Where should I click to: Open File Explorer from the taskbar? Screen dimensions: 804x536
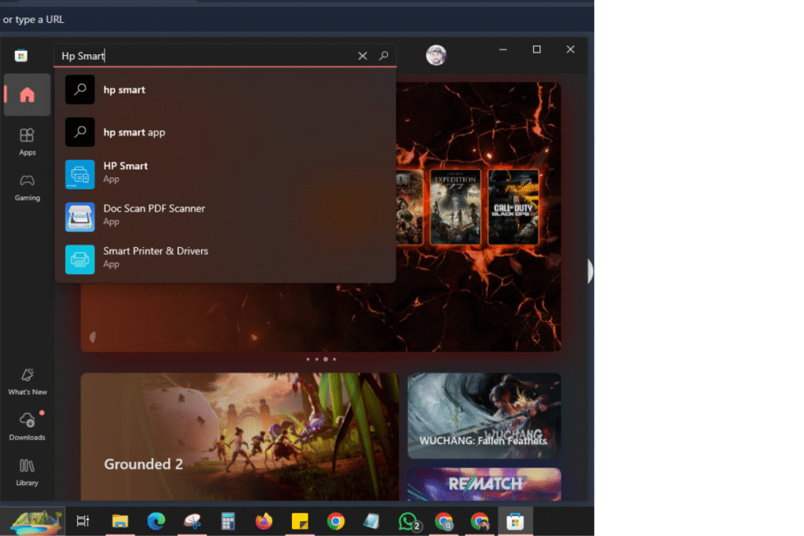[120, 521]
